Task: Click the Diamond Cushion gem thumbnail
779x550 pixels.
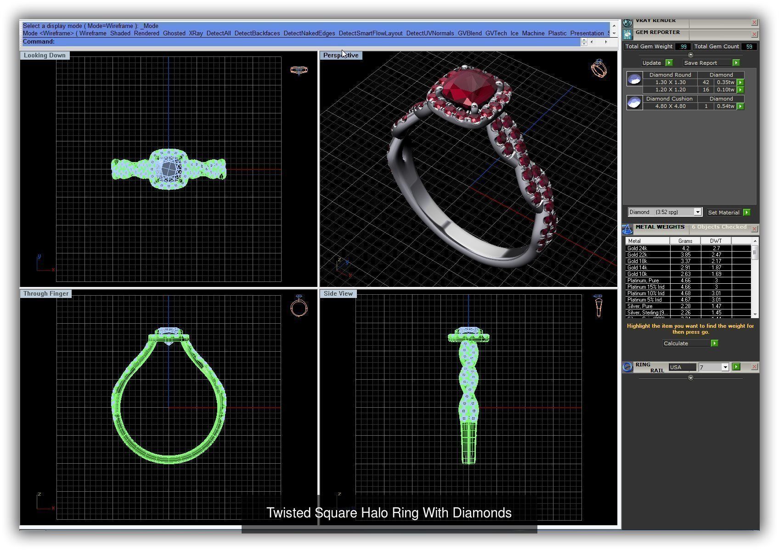Action: click(634, 102)
